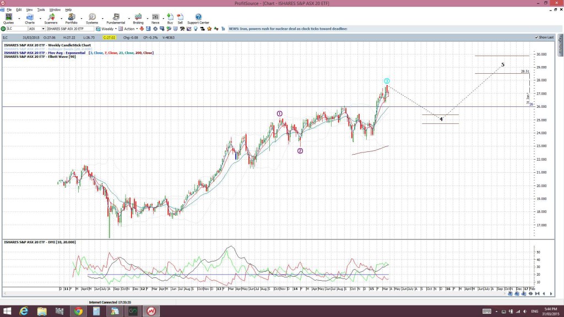Expand the Scanners dropdown arrow

coord(61,18)
